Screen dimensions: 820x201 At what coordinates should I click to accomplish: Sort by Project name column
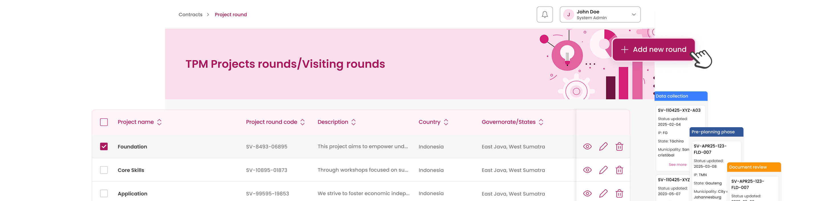tap(159, 122)
